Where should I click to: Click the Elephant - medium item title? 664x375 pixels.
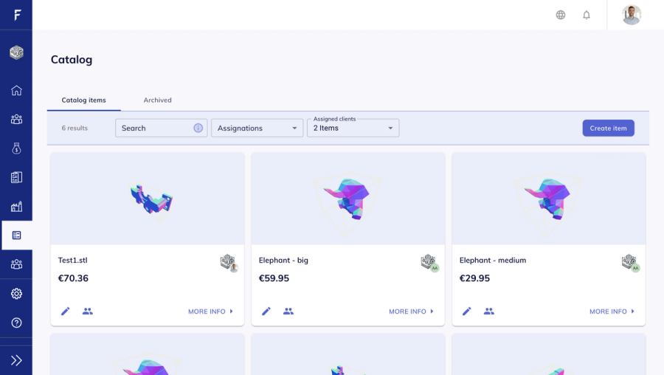click(493, 260)
